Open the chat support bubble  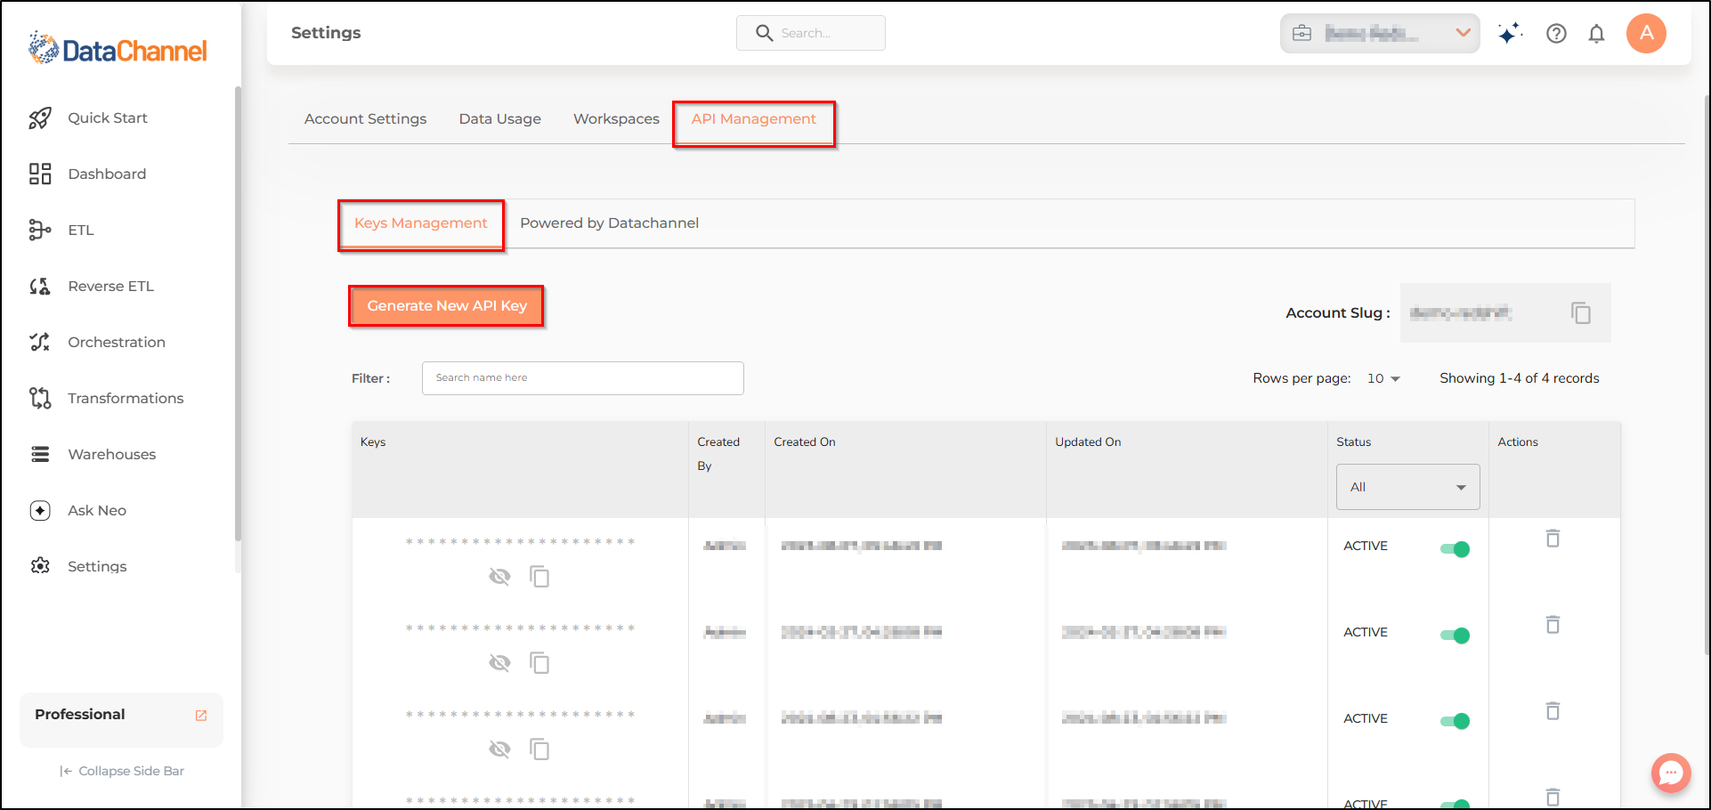click(x=1671, y=773)
